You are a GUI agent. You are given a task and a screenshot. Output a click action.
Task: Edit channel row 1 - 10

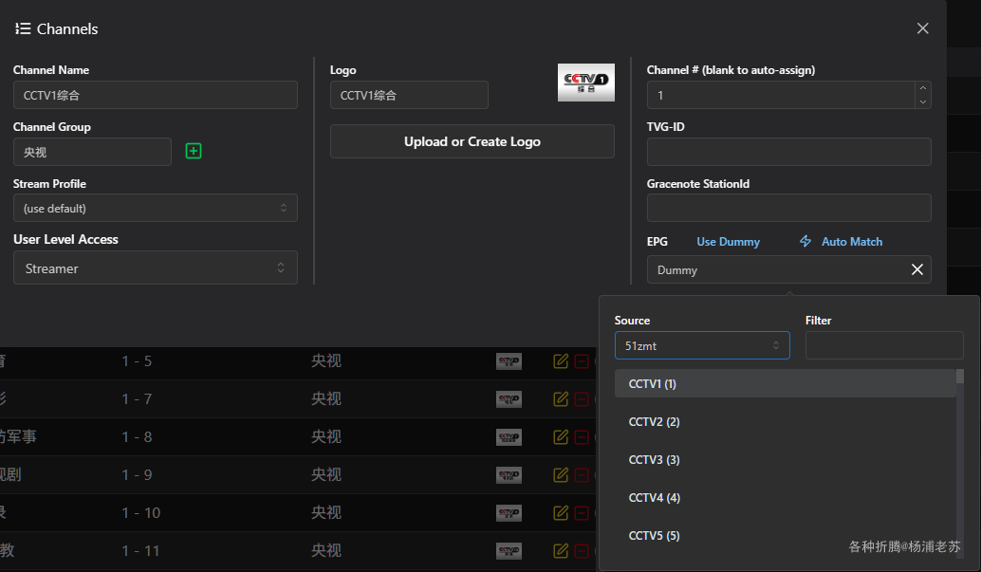561,513
